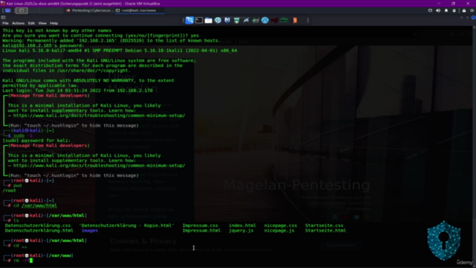The image size is (476, 268).
Task: Click the jquery.js file name
Action: (241, 230)
